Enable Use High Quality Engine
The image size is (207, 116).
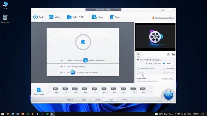pos(138,69)
